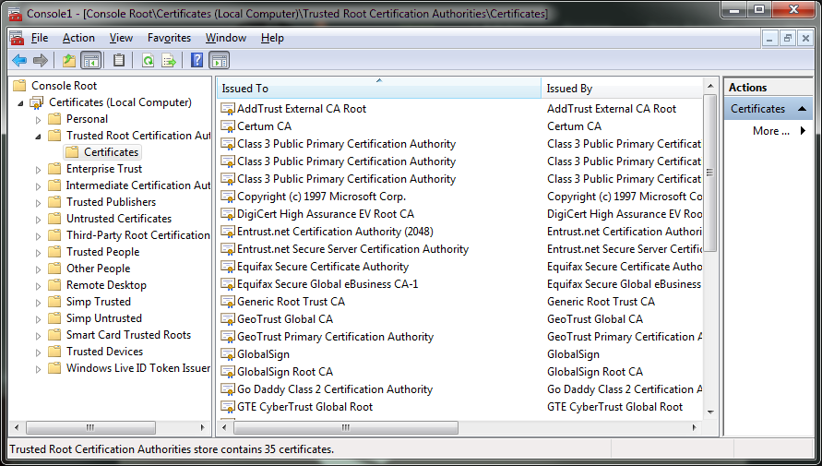Click the Certificates (Local Computer) snap-in icon
Screen dimensions: 822x466
[37, 102]
